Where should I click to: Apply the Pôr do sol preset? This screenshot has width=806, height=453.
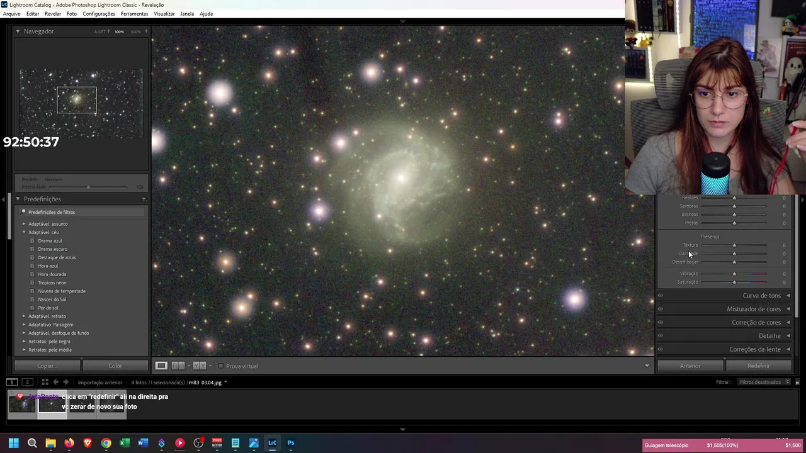click(48, 308)
